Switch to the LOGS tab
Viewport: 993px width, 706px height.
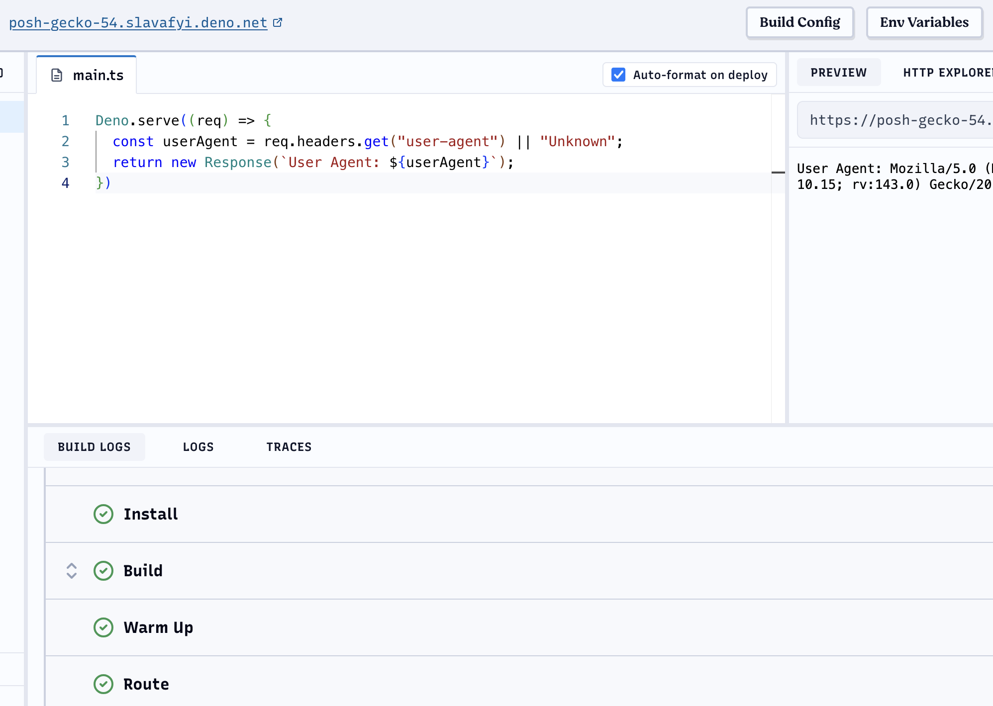click(x=198, y=447)
